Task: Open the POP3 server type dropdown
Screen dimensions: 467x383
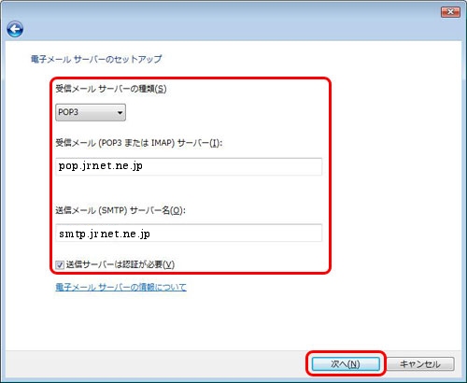Action: pos(91,112)
